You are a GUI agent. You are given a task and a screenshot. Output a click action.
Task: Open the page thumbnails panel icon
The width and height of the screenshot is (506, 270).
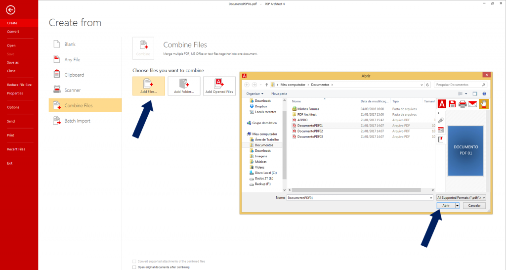[x=441, y=130]
